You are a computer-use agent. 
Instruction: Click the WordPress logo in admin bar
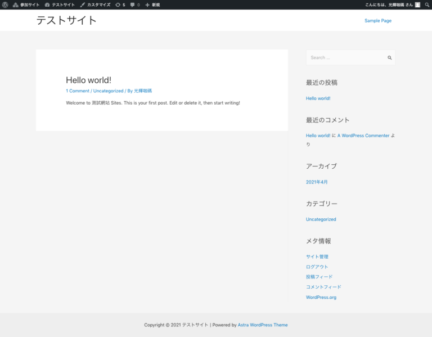tap(5, 5)
